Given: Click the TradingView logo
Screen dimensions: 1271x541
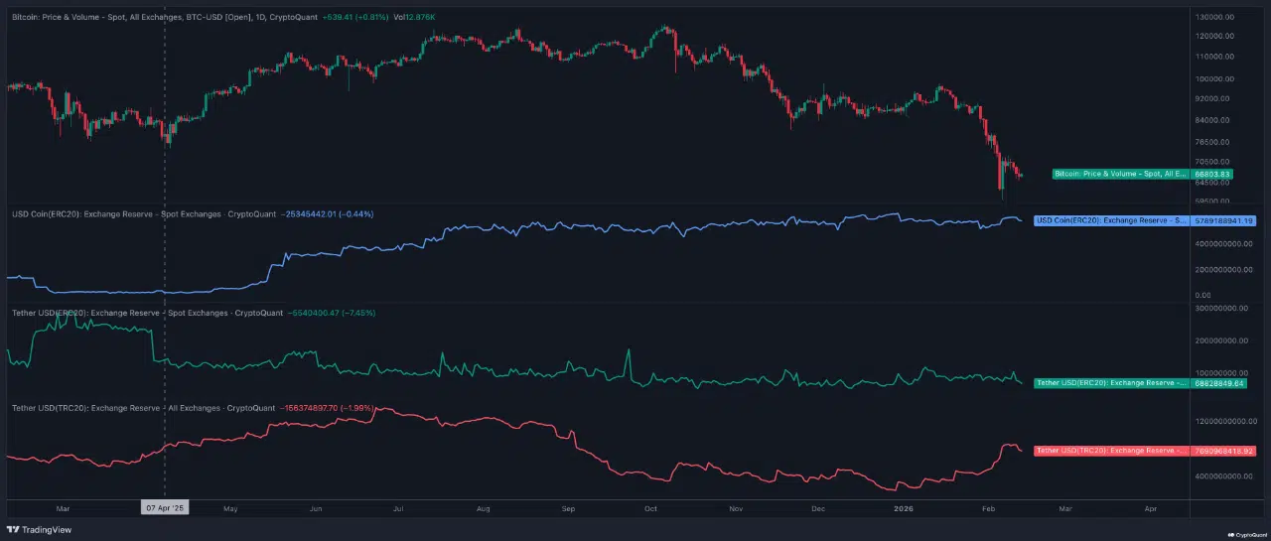Looking at the screenshot, I should pos(41,530).
